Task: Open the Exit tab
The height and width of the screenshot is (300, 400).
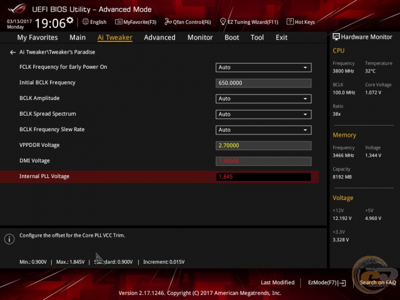Action: click(281, 37)
